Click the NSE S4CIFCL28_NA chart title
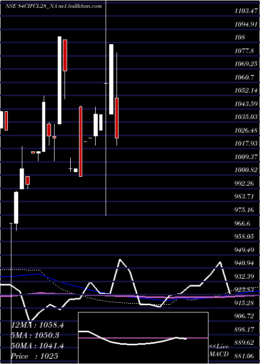 click(x=31, y=6)
